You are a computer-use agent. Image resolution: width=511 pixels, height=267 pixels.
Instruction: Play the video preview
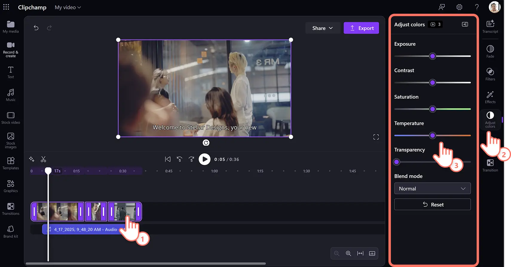click(x=204, y=159)
